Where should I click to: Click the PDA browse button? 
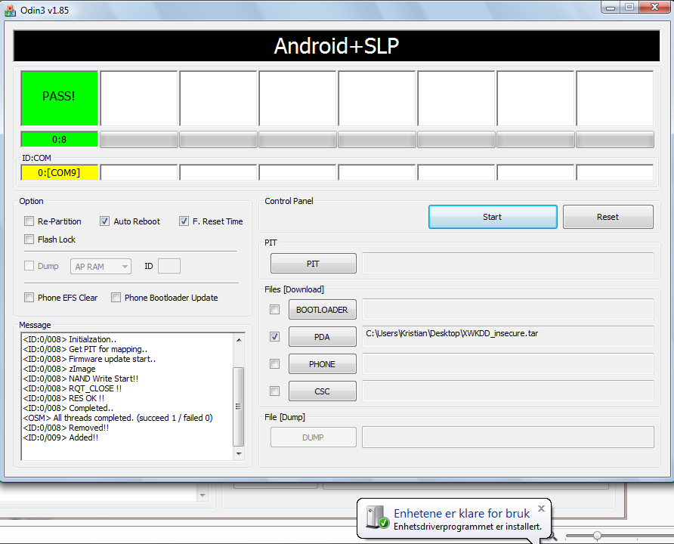click(x=323, y=337)
